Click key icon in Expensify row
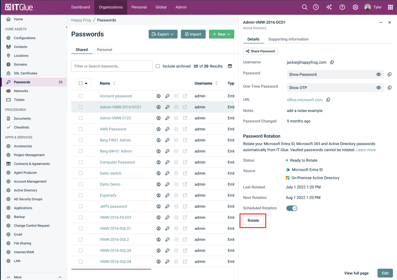Image resolution: width=397 pixels, height=280 pixels. pos(167,195)
